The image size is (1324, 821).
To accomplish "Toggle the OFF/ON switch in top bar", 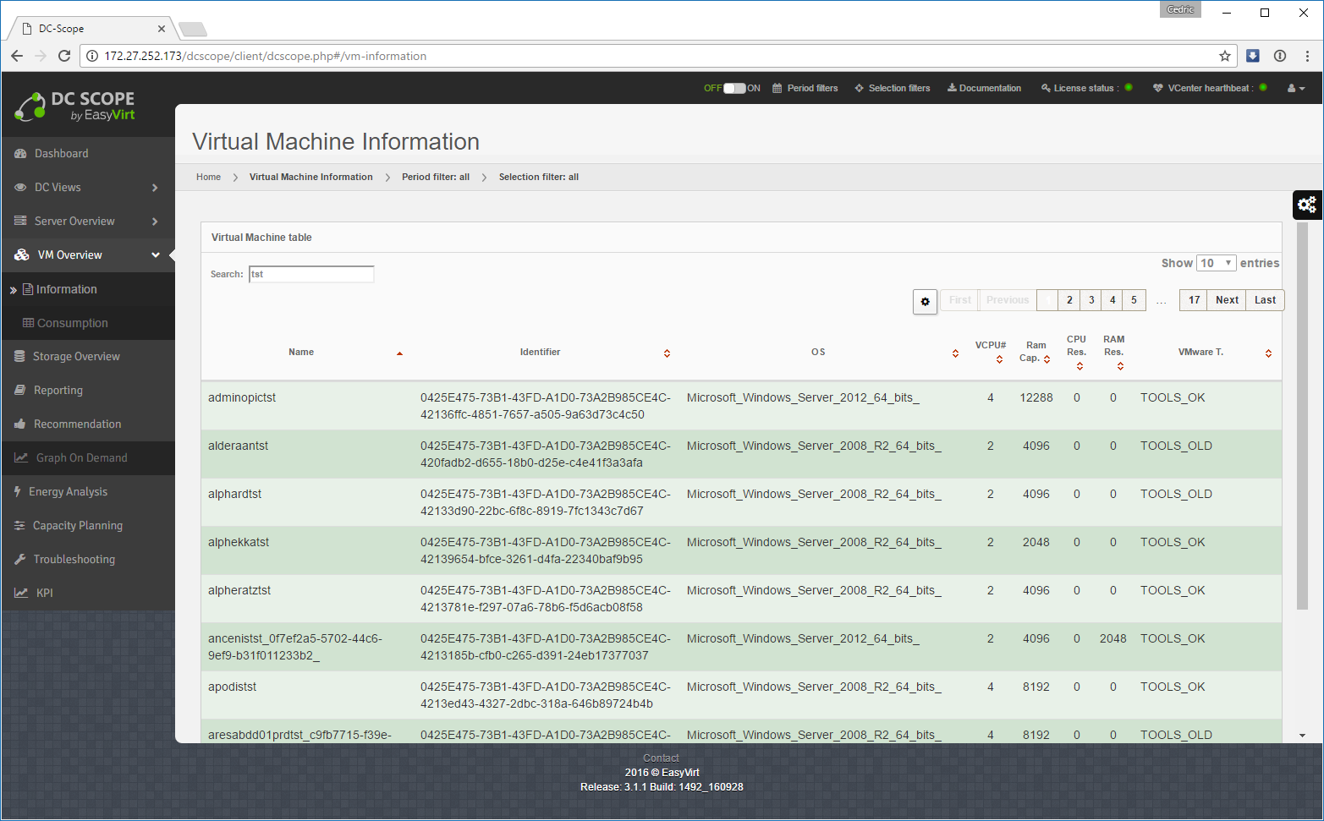I will 733,88.
